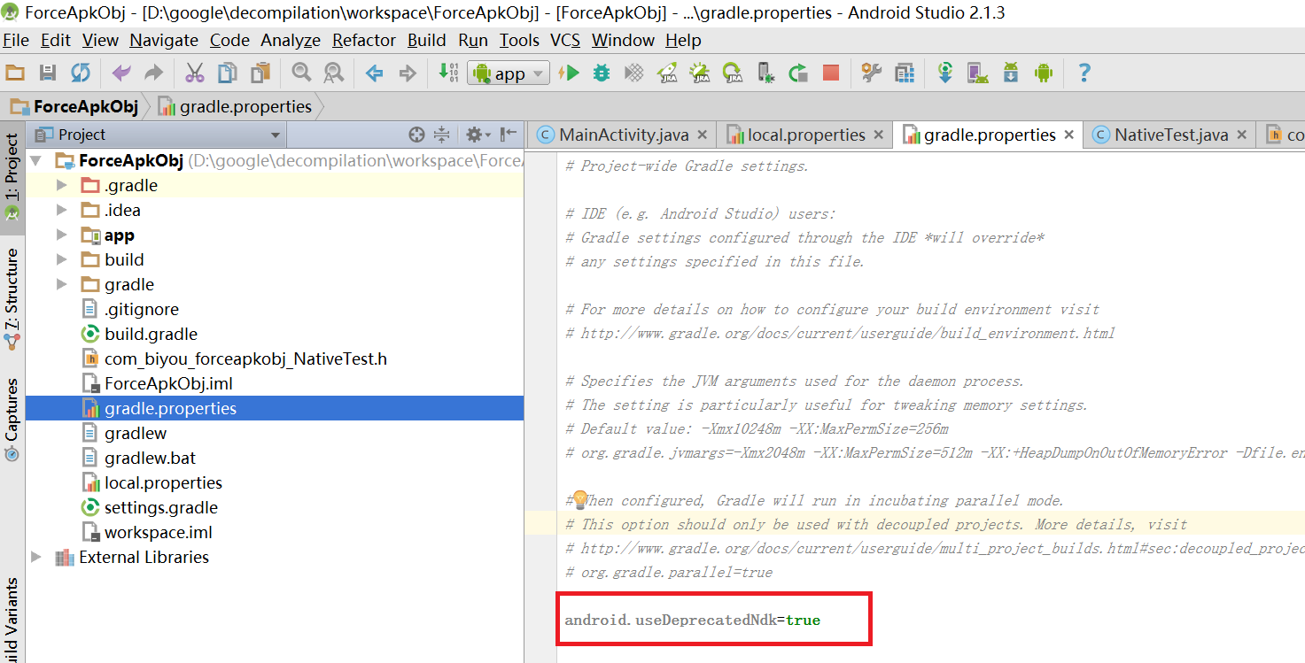Switch to the local.properties tab
The image size is (1305, 663).
click(x=806, y=135)
